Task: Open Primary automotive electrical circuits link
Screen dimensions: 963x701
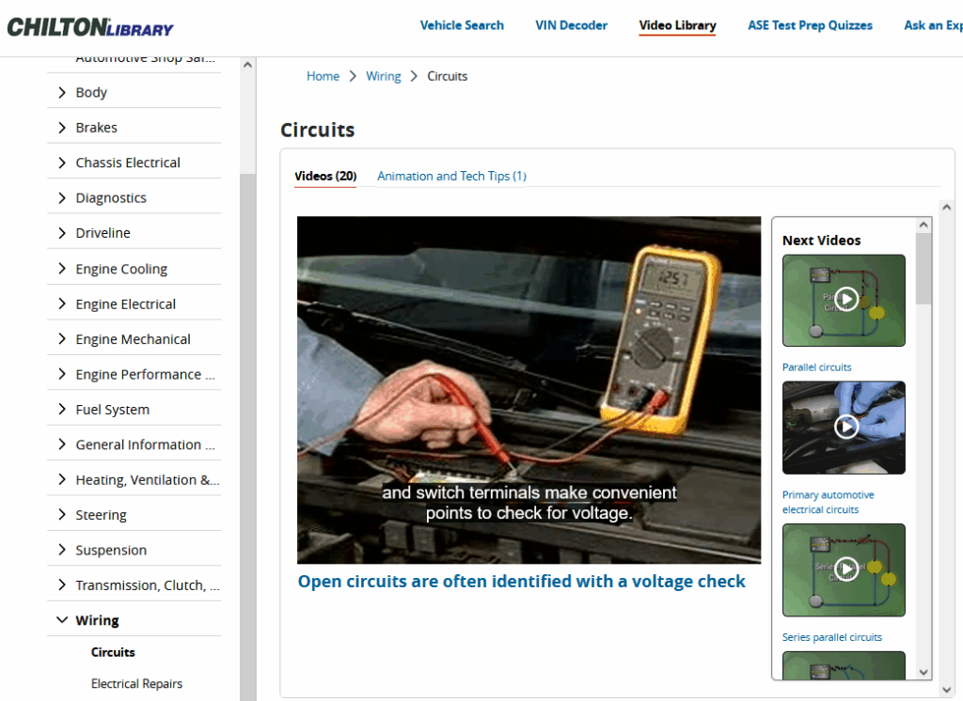Action: coord(828,502)
